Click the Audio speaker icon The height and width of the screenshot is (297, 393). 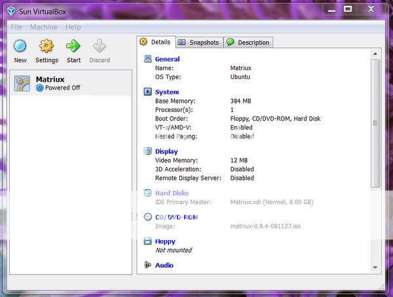(147, 265)
